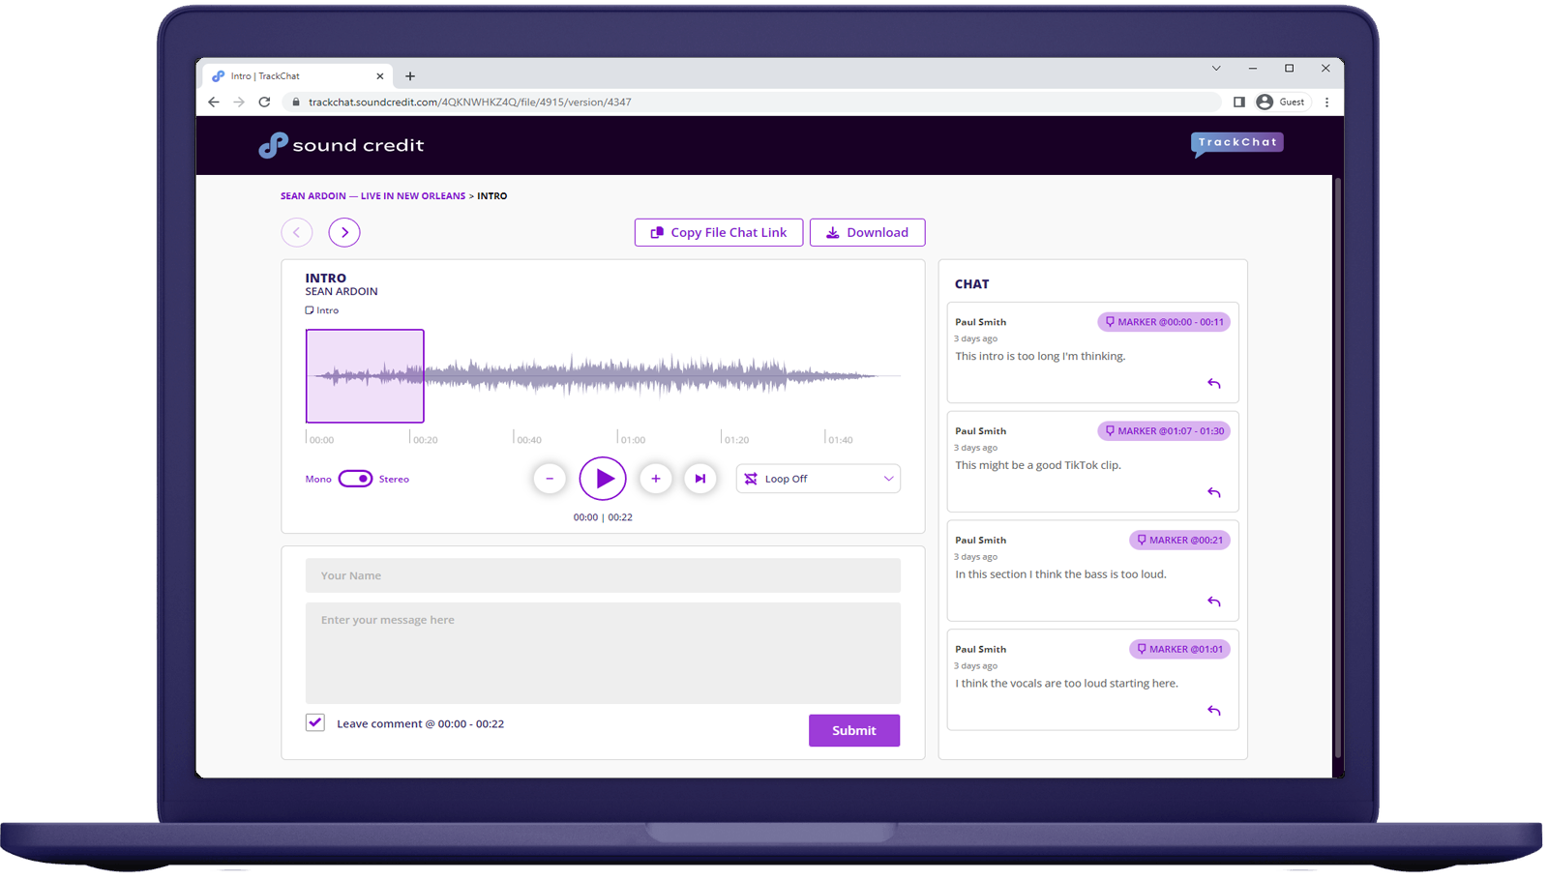1548x880 pixels.
Task: Click the download icon on the Download button
Action: click(x=833, y=232)
